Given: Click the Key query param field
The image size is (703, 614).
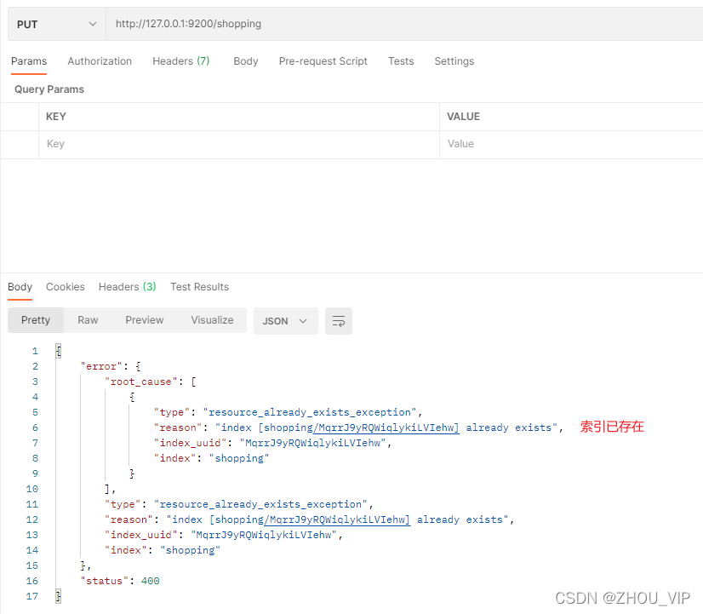Looking at the screenshot, I should [239, 144].
